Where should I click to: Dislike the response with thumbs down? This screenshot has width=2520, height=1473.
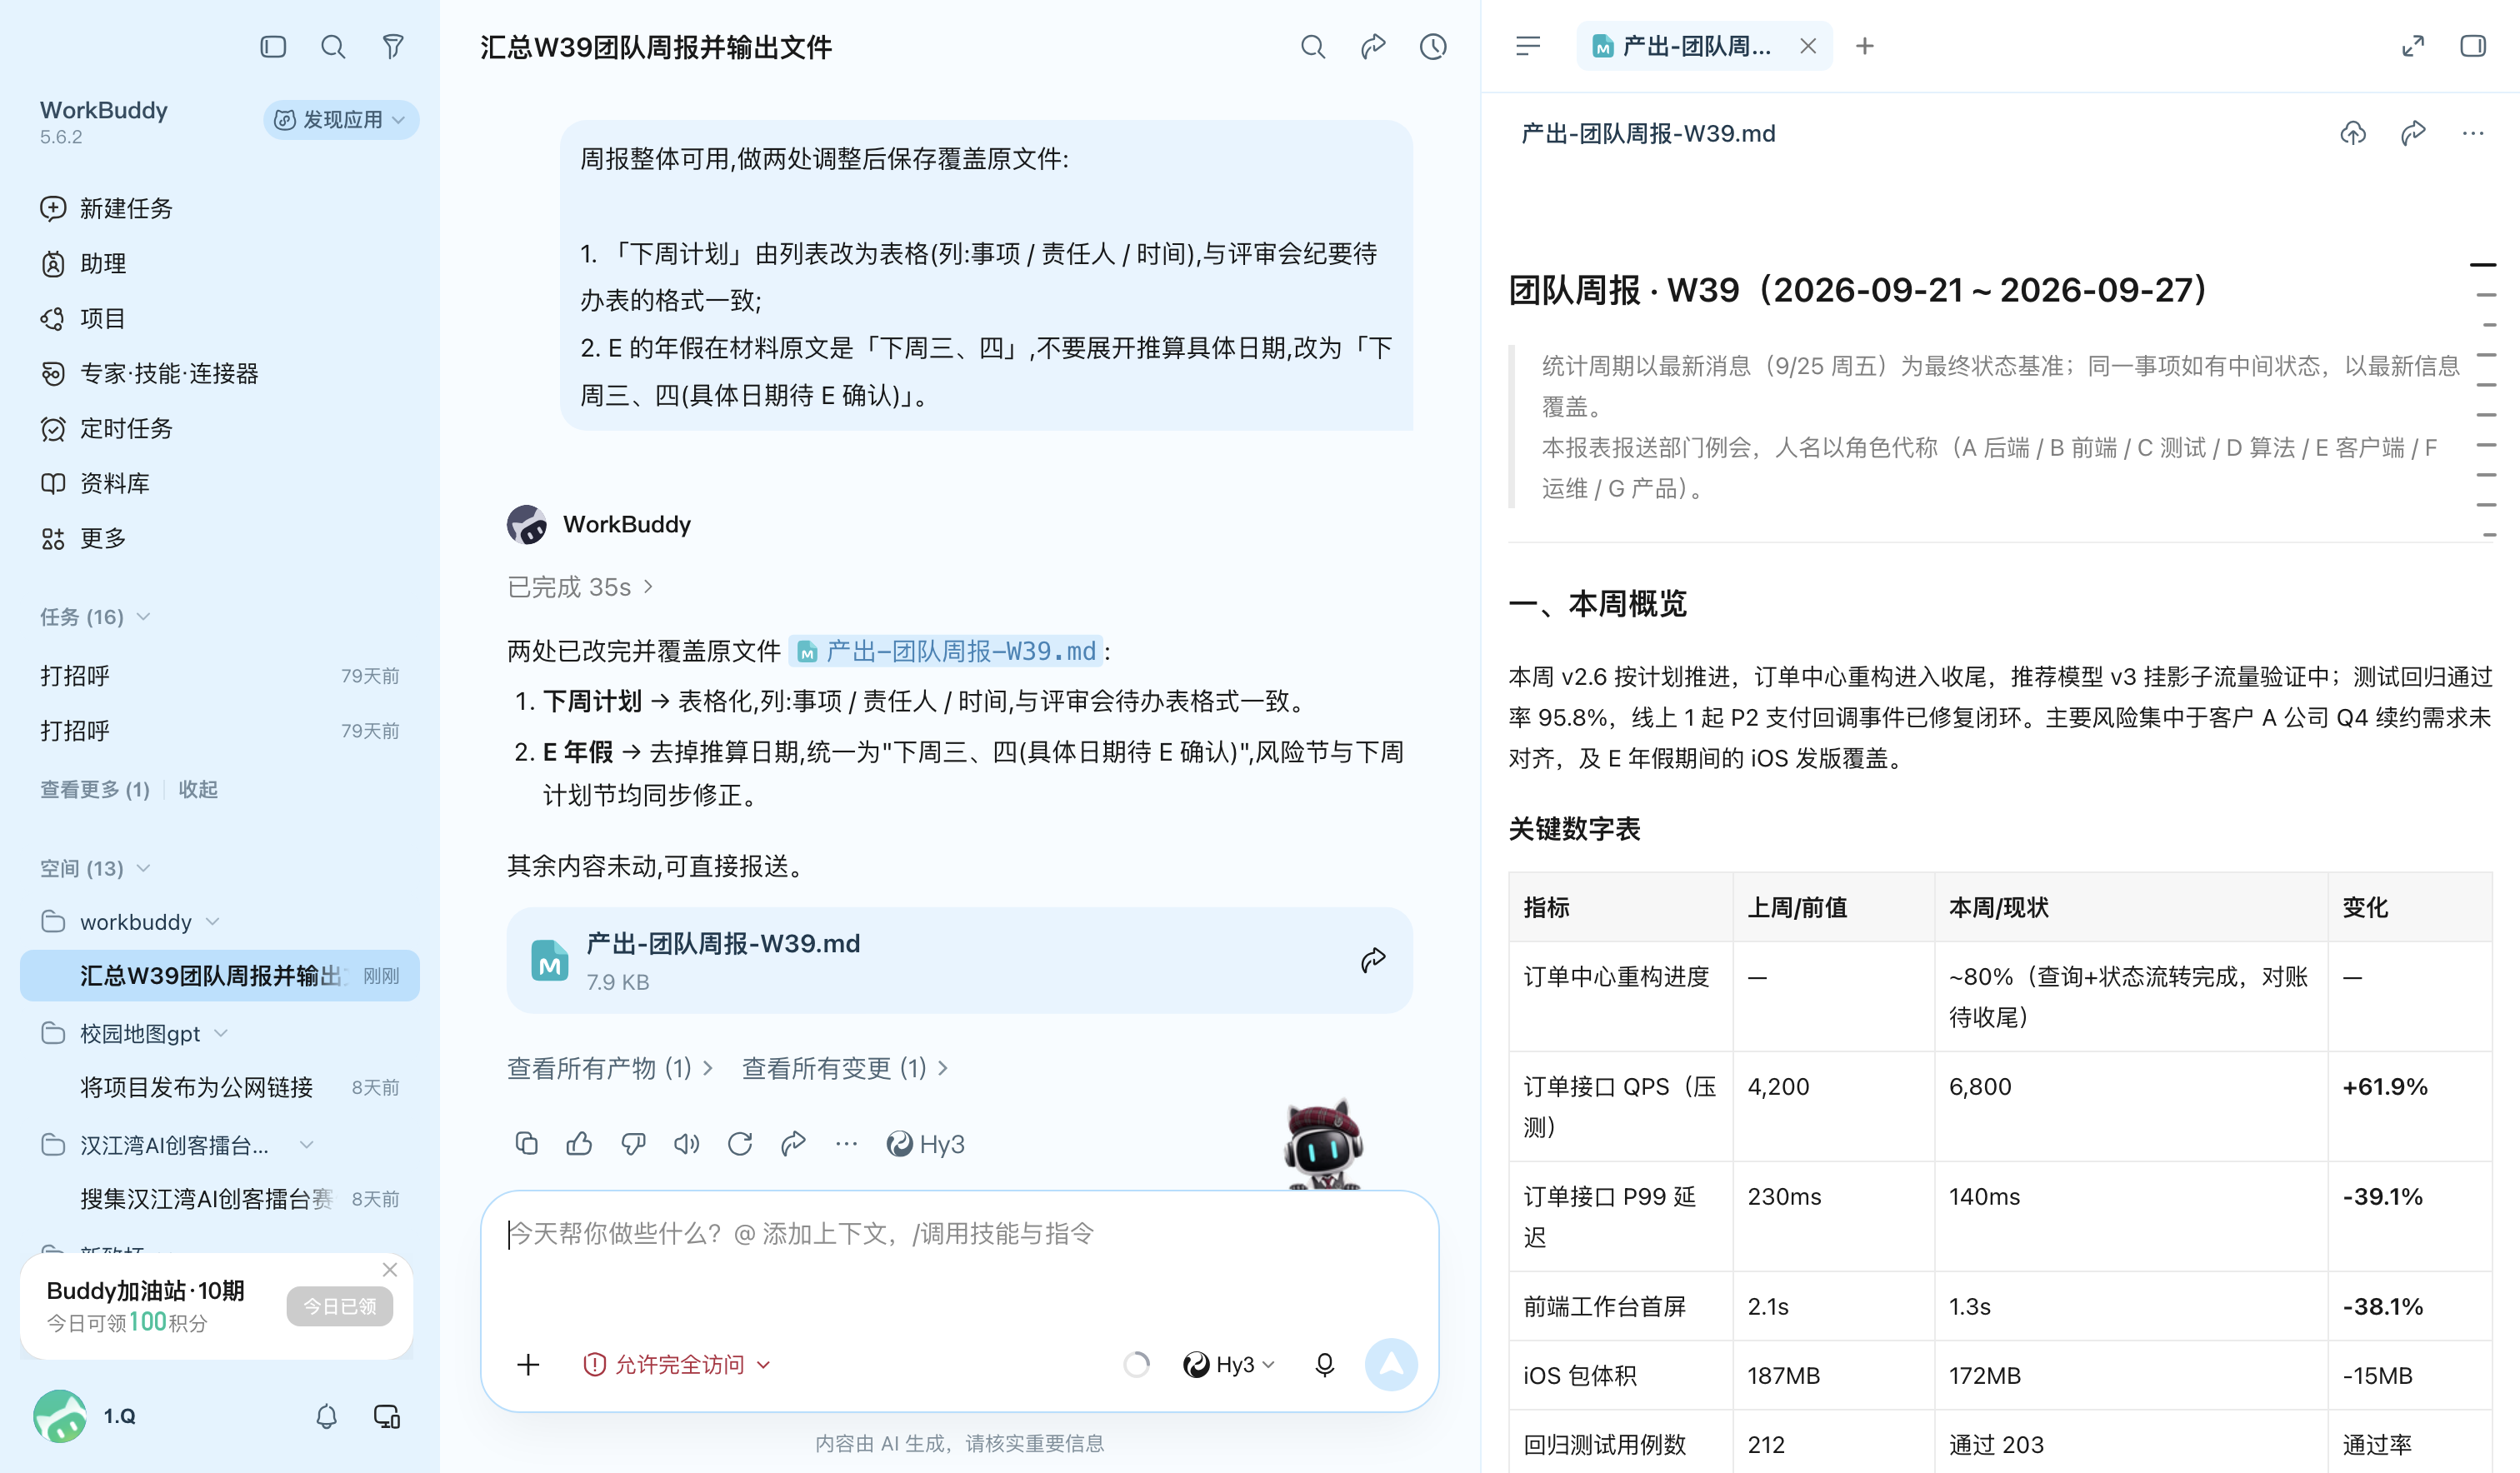tap(633, 1143)
